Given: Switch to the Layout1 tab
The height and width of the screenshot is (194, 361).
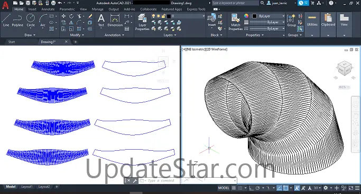Looking at the screenshot, I should coord(27,187).
